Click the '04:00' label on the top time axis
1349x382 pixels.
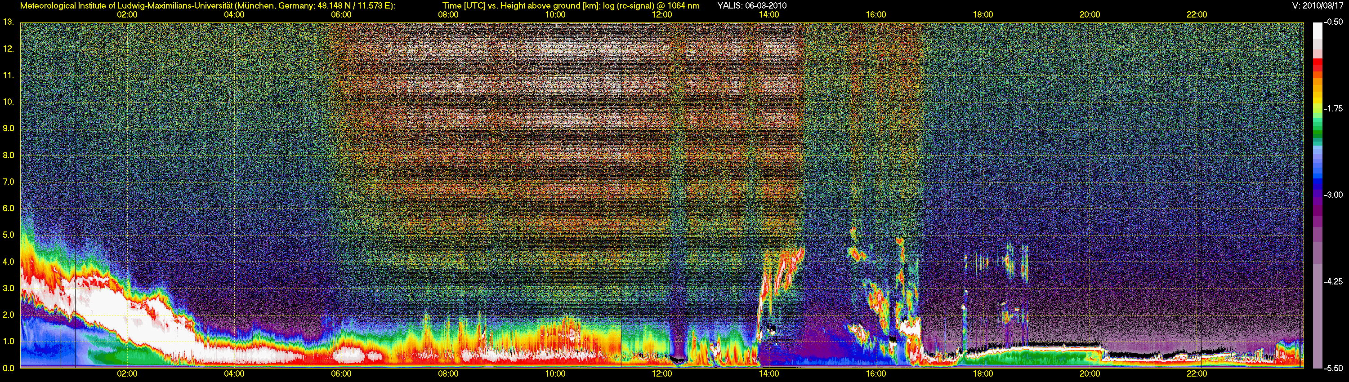(x=234, y=15)
